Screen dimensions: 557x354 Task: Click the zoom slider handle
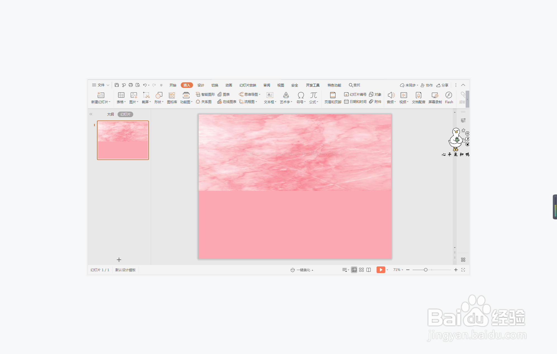[x=425, y=270]
